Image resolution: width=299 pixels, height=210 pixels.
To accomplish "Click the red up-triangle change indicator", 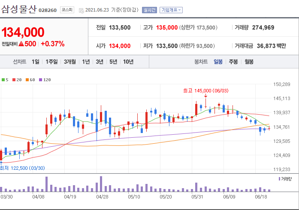I will coord(21,44).
